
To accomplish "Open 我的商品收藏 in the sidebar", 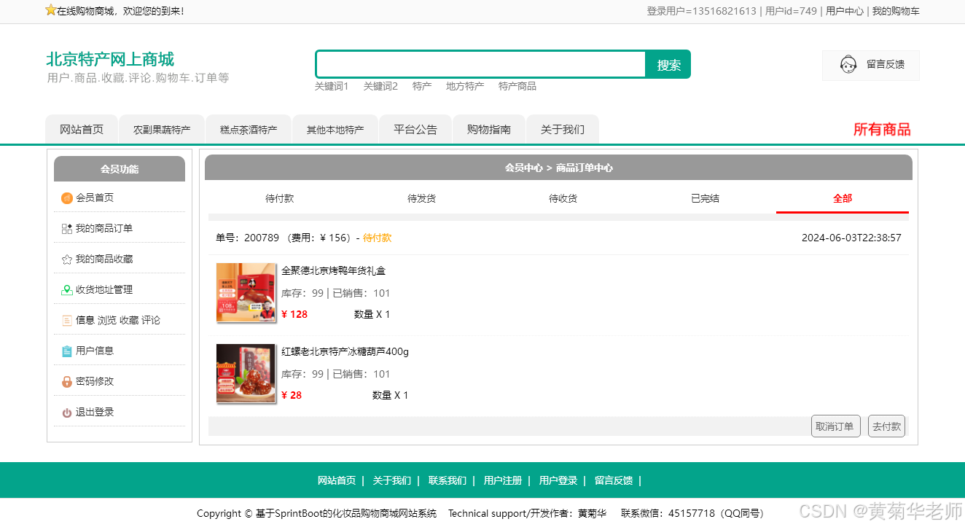I will pyautogui.click(x=104, y=259).
